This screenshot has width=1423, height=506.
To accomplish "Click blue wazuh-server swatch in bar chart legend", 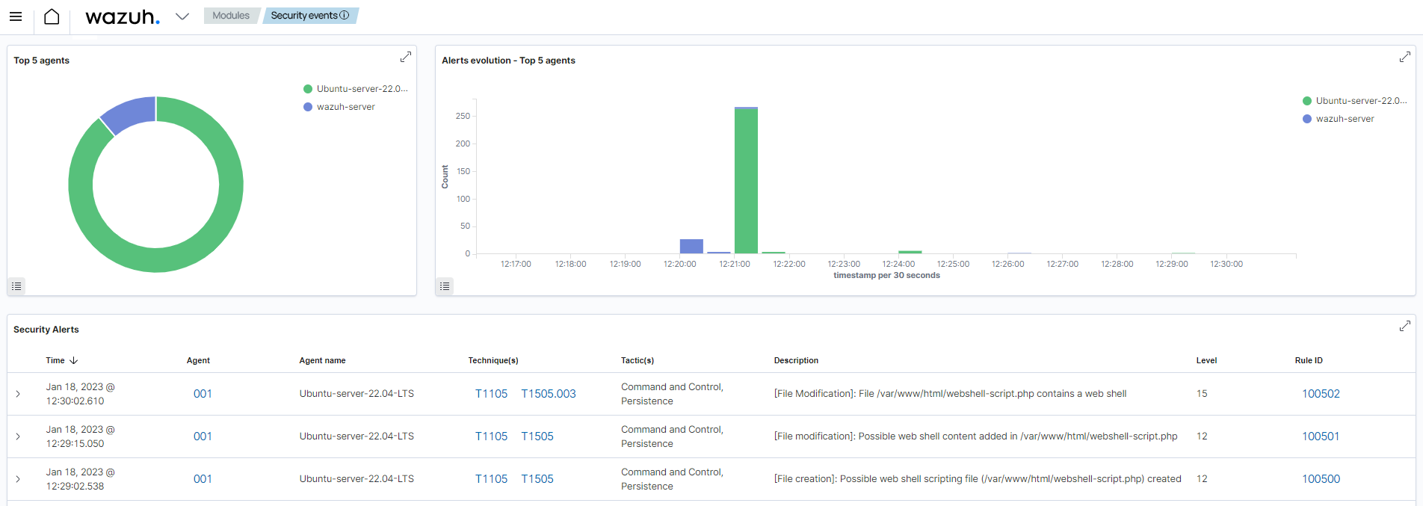I will click(1307, 119).
